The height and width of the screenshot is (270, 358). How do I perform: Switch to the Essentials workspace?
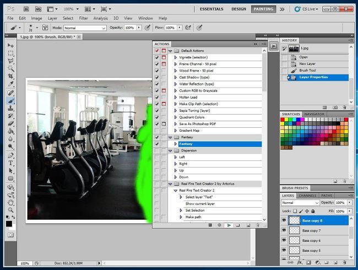211,9
